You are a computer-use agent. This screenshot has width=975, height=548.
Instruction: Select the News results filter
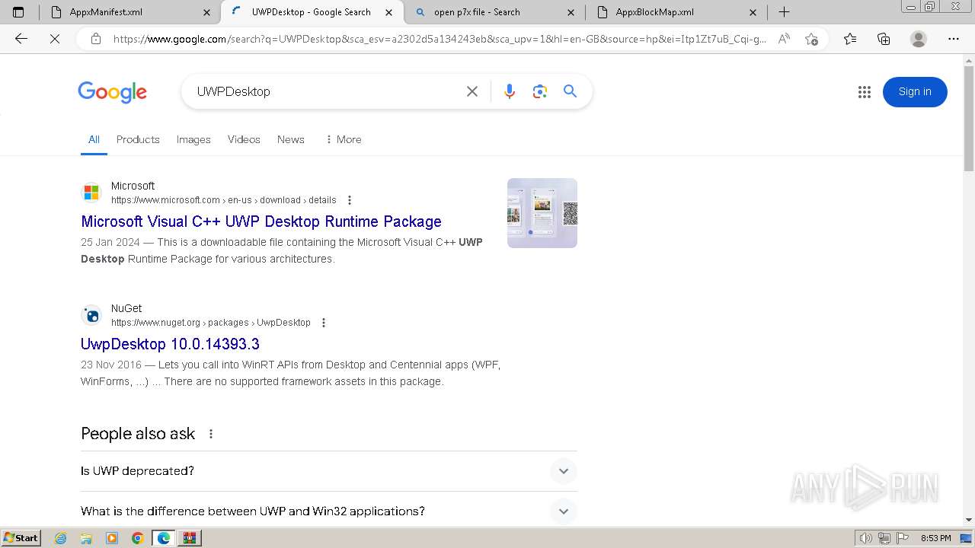291,140
